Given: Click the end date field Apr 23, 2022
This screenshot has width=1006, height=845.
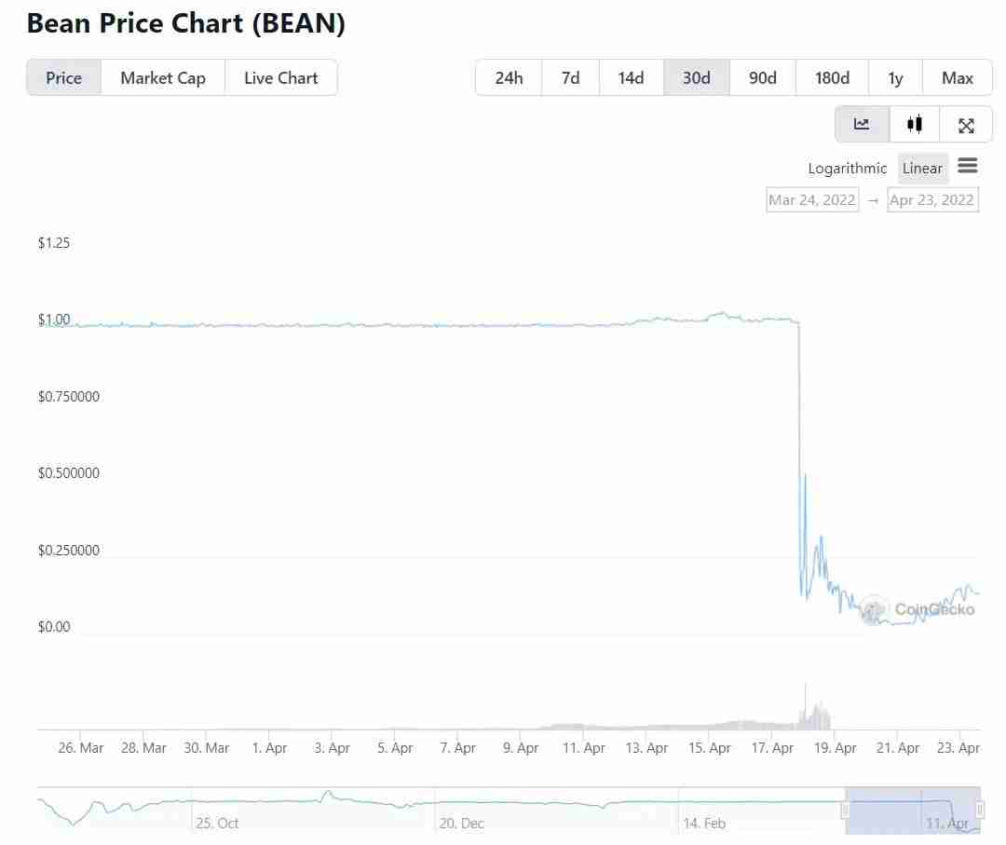Looking at the screenshot, I should pyautogui.click(x=932, y=199).
